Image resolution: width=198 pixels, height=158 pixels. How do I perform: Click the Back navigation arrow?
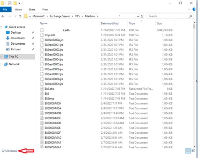(x=3, y=16)
